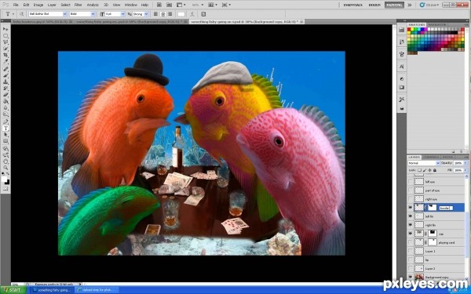The width and height of the screenshot is (471, 294).
Task: Hide the right fin layer
Action: 411,225
